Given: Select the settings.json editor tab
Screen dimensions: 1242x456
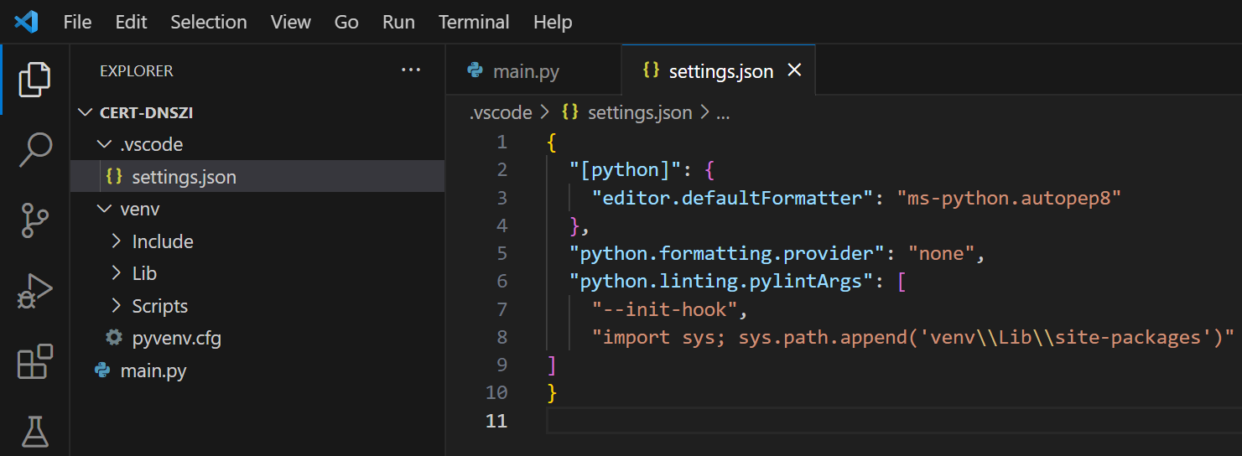Looking at the screenshot, I should (x=719, y=70).
